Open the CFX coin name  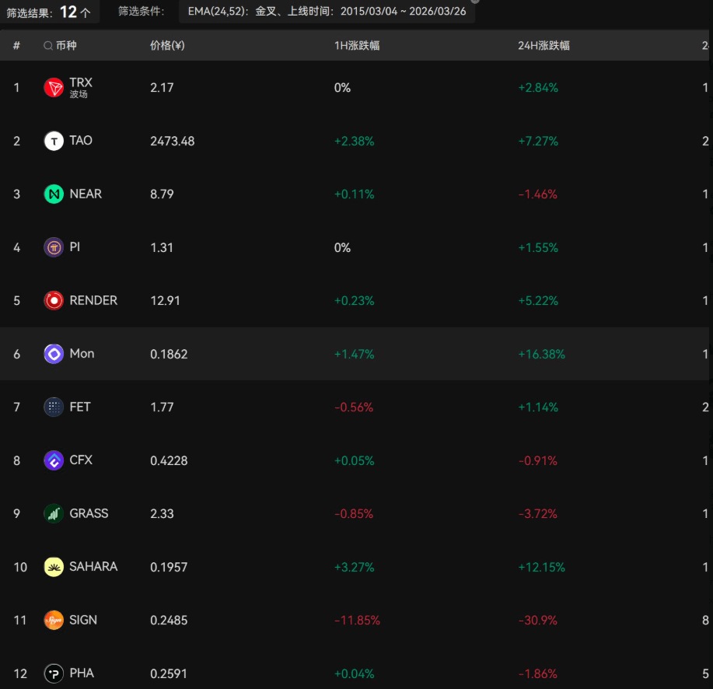coord(81,460)
